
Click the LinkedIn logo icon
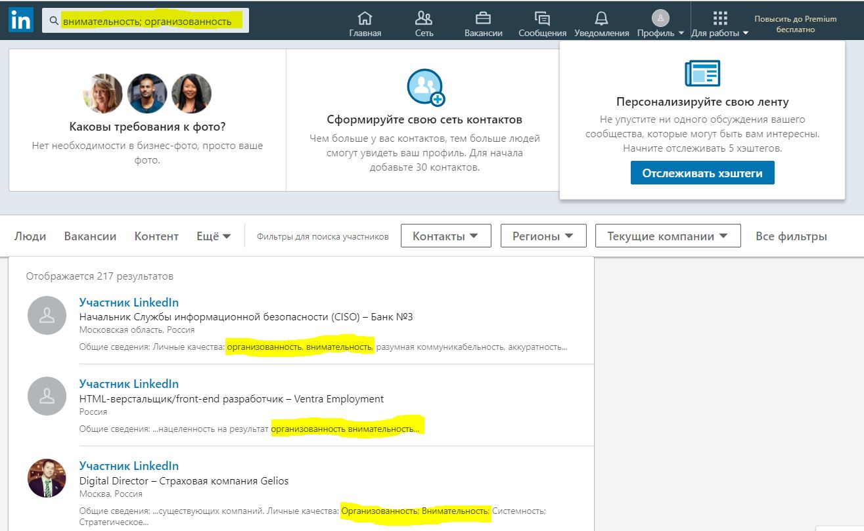point(20,20)
